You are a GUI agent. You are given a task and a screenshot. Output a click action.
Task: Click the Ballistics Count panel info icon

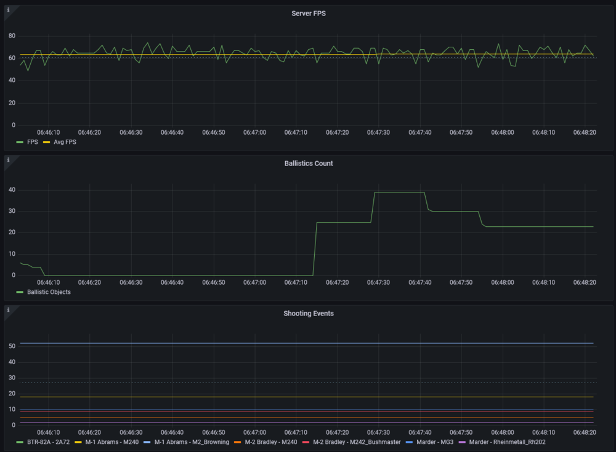pyautogui.click(x=8, y=160)
